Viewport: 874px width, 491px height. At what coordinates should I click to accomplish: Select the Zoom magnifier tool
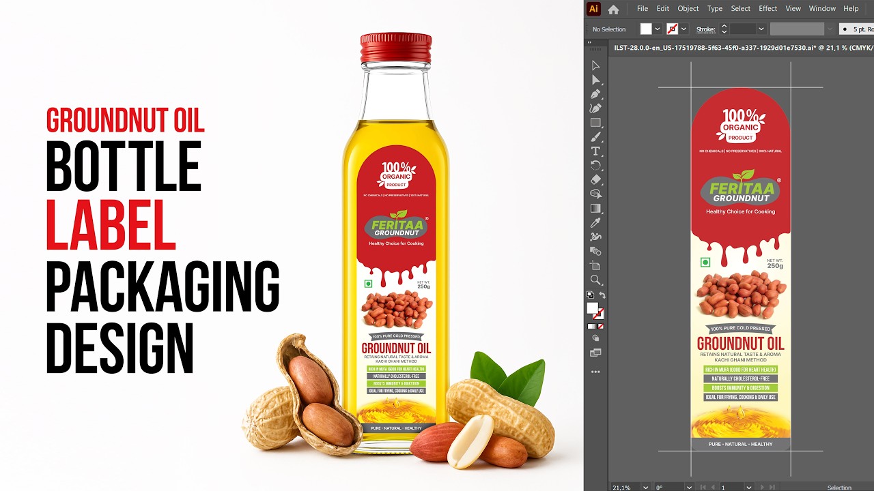[x=595, y=280]
